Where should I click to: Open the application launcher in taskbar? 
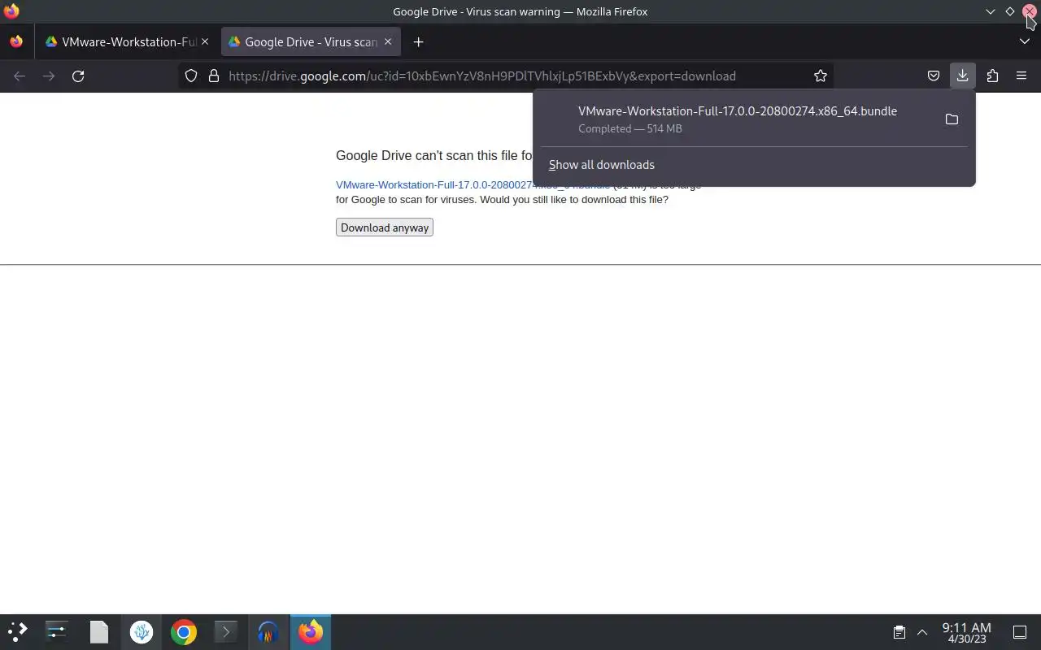tap(18, 631)
